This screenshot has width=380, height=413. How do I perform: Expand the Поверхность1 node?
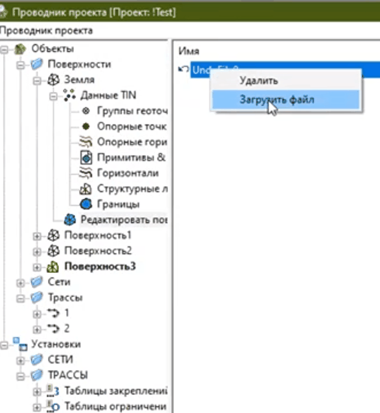click(x=37, y=236)
